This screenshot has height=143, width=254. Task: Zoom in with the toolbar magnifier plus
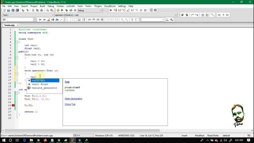[x=122, y=19]
